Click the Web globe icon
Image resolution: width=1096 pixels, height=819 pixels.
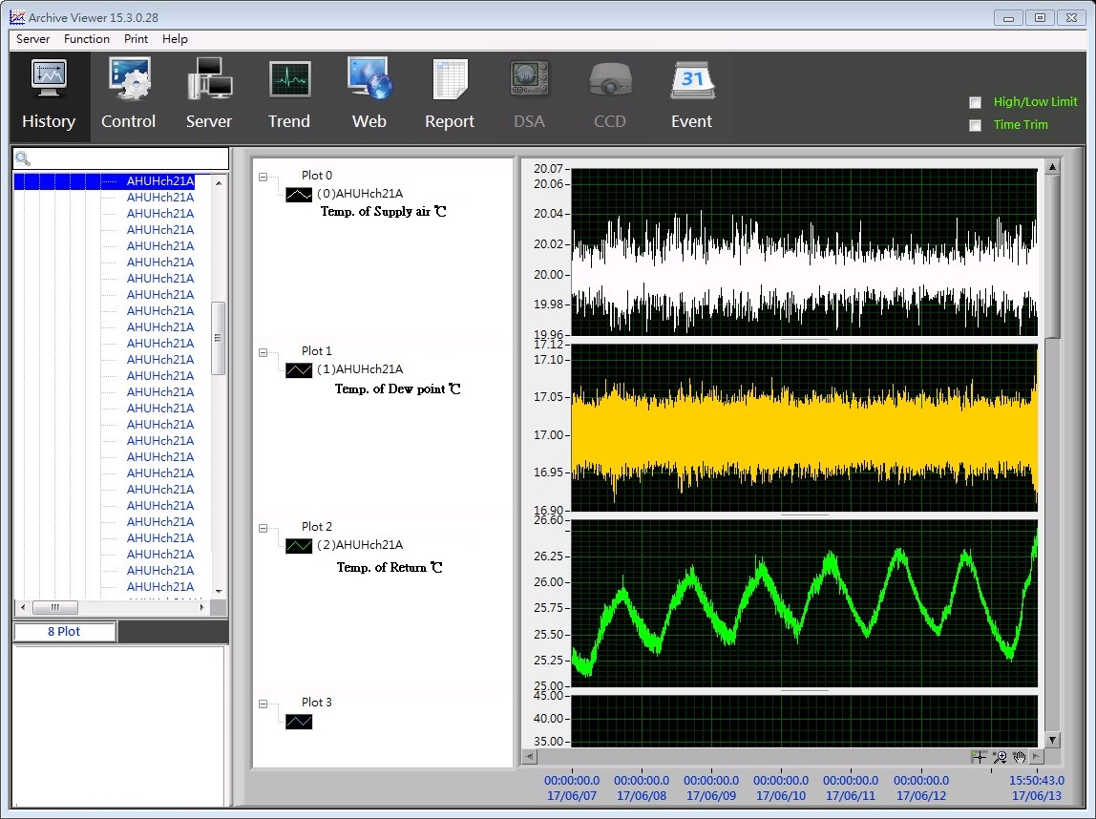pos(369,95)
